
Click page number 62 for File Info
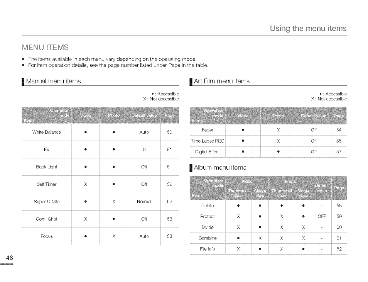339,249
